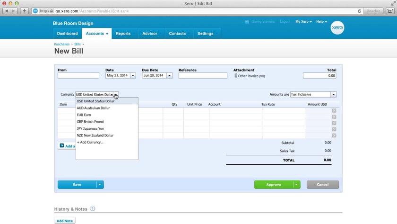Click the mail envelope icon by user name
Image resolution: width=397 pixels, height=224 pixels.
tap(247, 22)
